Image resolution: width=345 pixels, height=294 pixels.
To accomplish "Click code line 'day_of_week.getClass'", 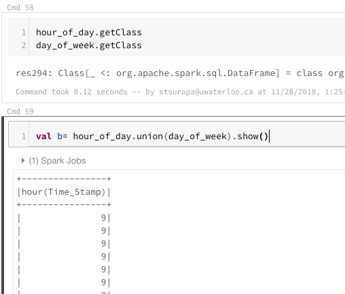I will pos(89,45).
